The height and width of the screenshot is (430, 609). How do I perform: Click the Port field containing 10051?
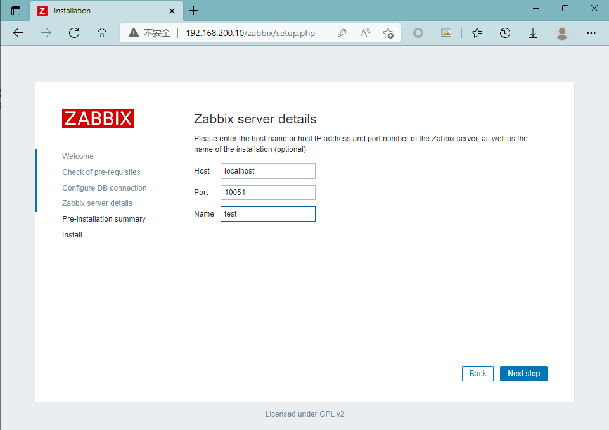(268, 193)
